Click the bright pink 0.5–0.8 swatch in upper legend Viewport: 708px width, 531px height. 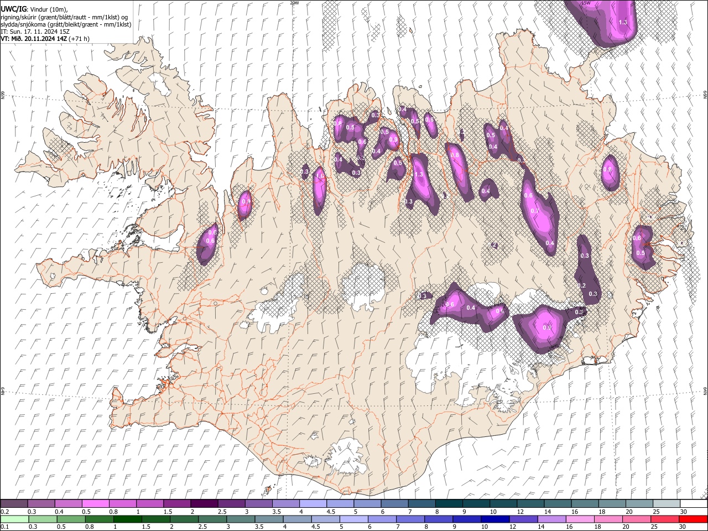(95, 503)
